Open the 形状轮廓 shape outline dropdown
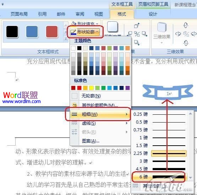 [x=85, y=32]
